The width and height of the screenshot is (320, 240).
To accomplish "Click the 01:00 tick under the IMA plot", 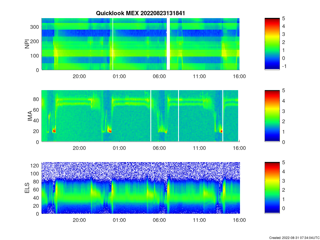I will click(x=119, y=148).
